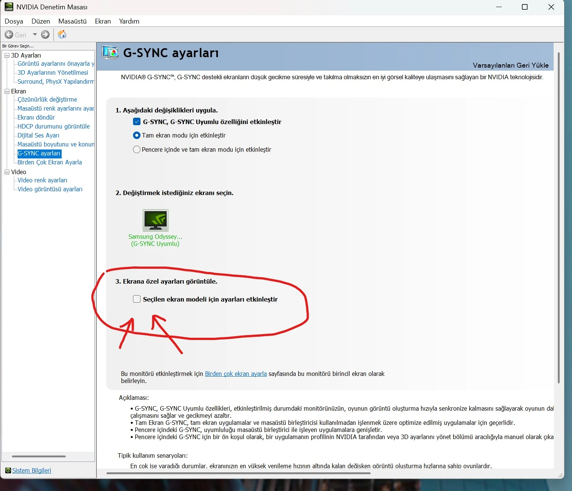Uncheck G-SYNC Uyumlu özelliğini etkinleştir checkbox
This screenshot has height=491, width=572.
[137, 121]
